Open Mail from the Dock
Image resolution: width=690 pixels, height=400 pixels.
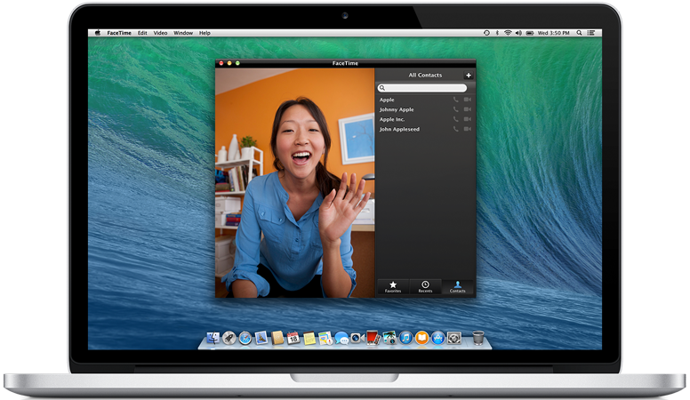click(261, 338)
